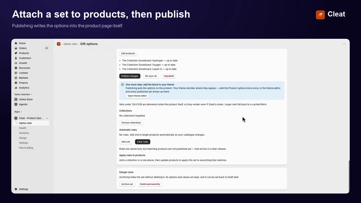
Task: Click the Unpublish button
Action: pos(169,76)
